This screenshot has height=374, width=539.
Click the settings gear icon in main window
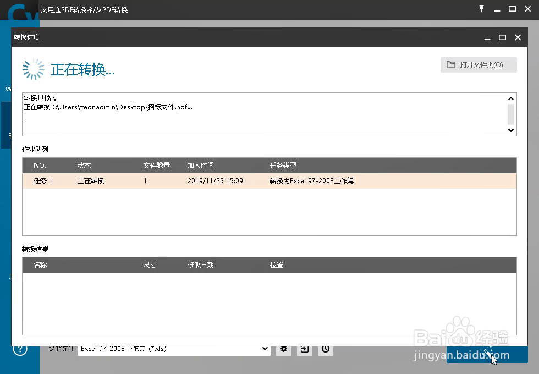pyautogui.click(x=284, y=349)
